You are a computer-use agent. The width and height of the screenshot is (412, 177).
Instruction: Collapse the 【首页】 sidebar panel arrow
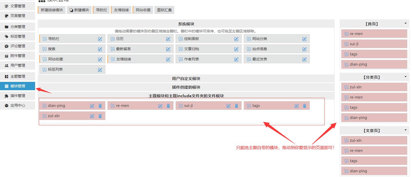pos(405,24)
